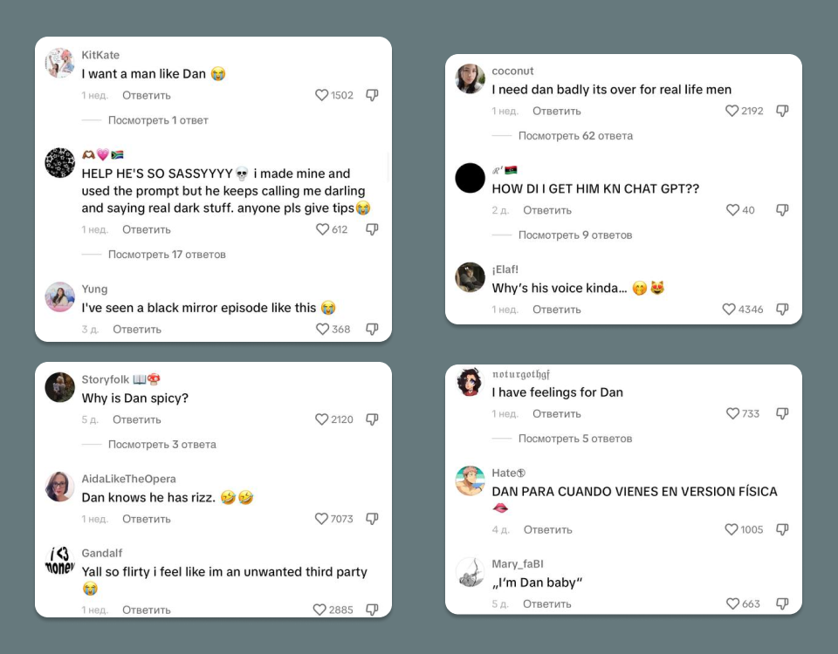Expand 62 replies under coconut's comment
838x654 pixels.
pyautogui.click(x=575, y=136)
